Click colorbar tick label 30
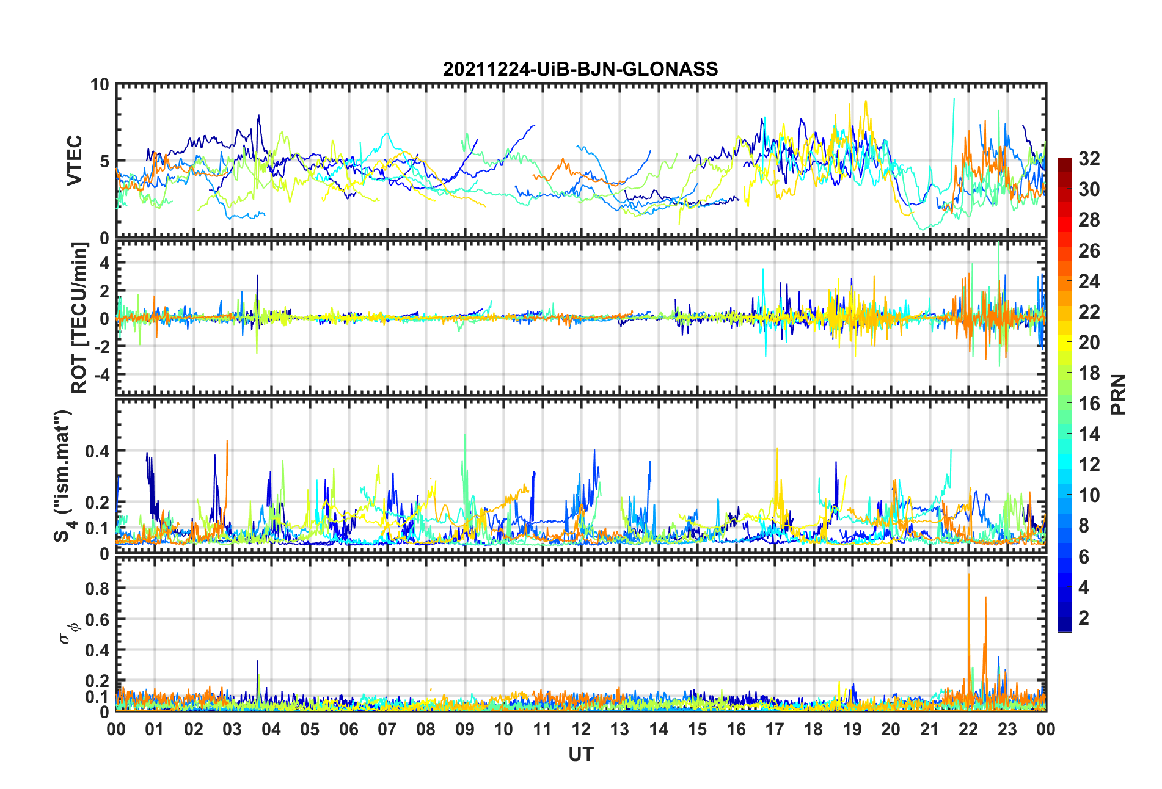1162x789 pixels. click(x=1089, y=189)
